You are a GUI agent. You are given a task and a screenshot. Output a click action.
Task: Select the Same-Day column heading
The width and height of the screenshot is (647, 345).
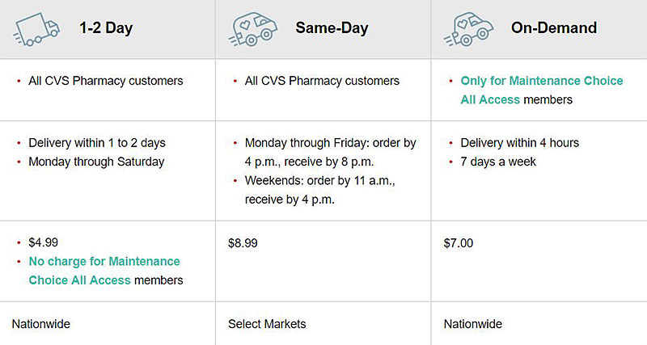(332, 28)
